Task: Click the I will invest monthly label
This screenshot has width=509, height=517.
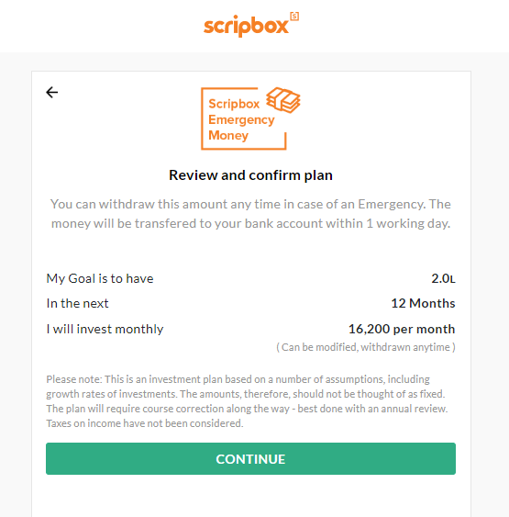Action: pyautogui.click(x=105, y=329)
